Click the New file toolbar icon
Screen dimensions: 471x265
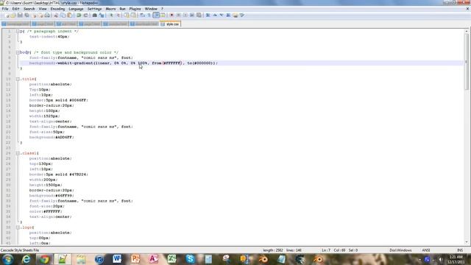(x=7, y=15)
